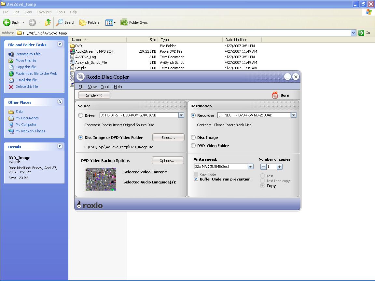Screen dimensions: 375x281
Task: Click the E-mail this file icon
Action: 11,80
